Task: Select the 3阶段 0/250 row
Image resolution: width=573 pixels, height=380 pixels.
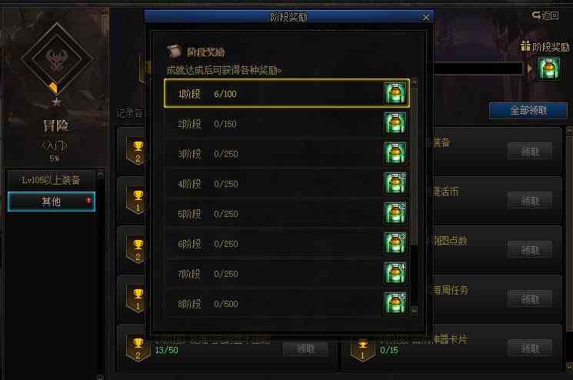Action: pyautogui.click(x=286, y=154)
